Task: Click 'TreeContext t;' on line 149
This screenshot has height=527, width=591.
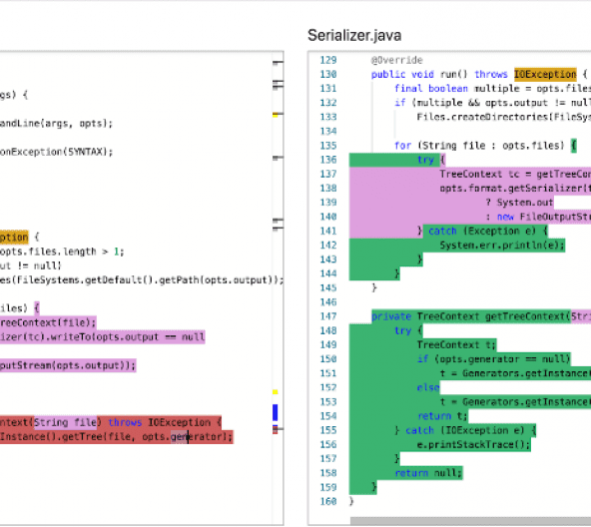Action: (x=456, y=345)
